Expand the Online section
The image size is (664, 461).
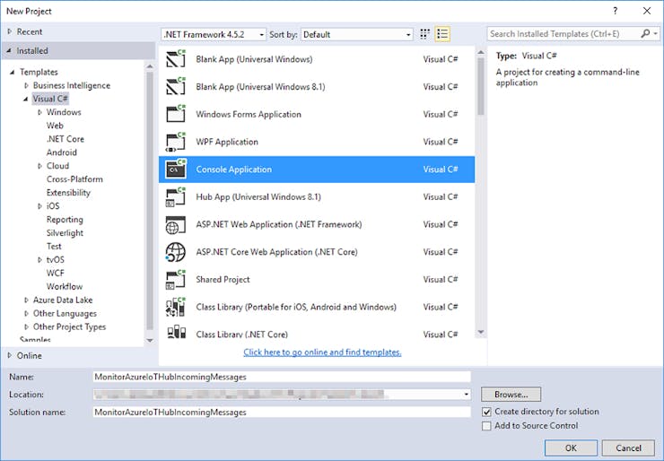[x=9, y=355]
